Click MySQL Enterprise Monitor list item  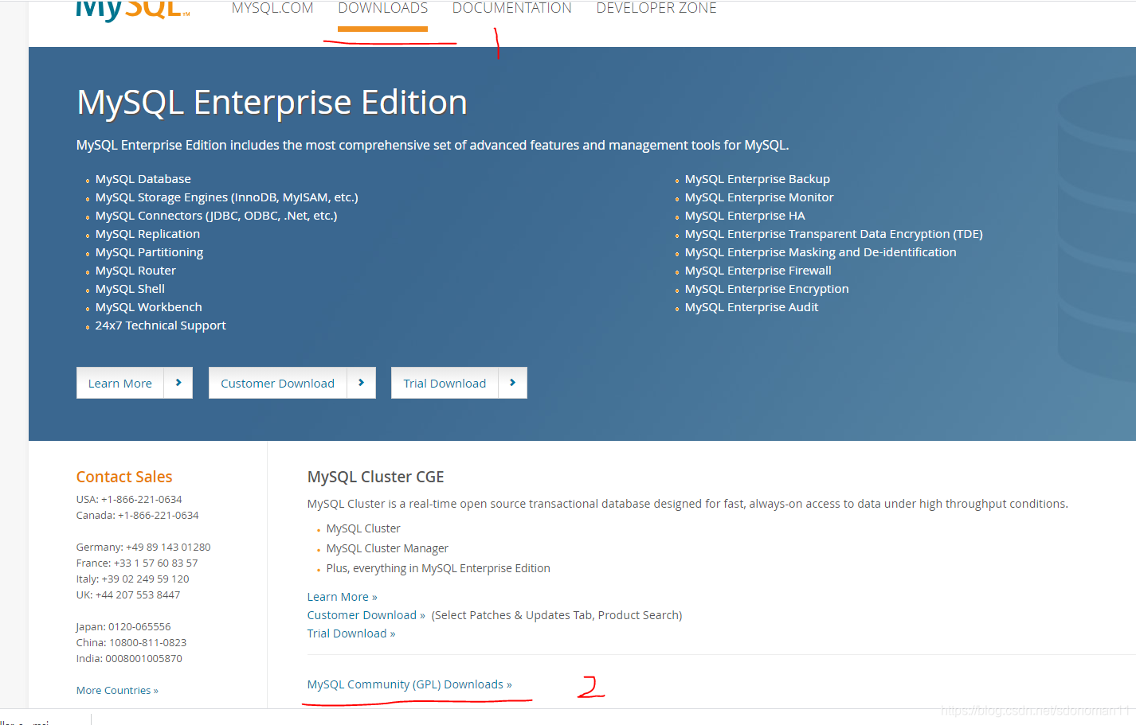pos(759,197)
